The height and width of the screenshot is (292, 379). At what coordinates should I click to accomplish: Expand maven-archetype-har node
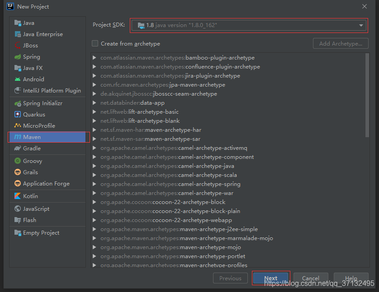[x=95, y=130]
